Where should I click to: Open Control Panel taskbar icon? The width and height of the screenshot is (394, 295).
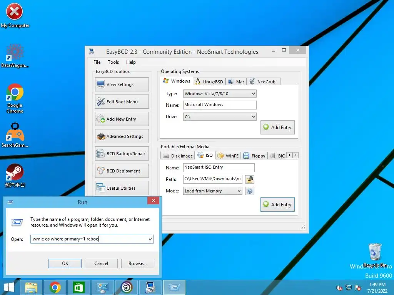[x=102, y=287]
